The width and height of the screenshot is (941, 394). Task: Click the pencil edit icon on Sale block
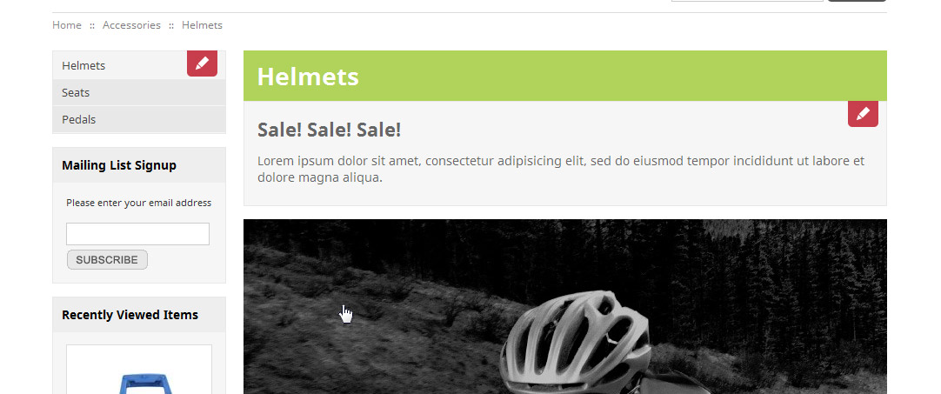pos(863,114)
